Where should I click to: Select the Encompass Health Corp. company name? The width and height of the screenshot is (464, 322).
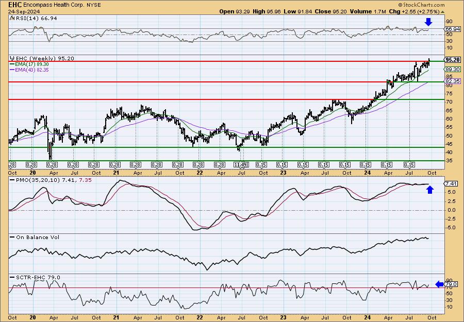(53, 5)
